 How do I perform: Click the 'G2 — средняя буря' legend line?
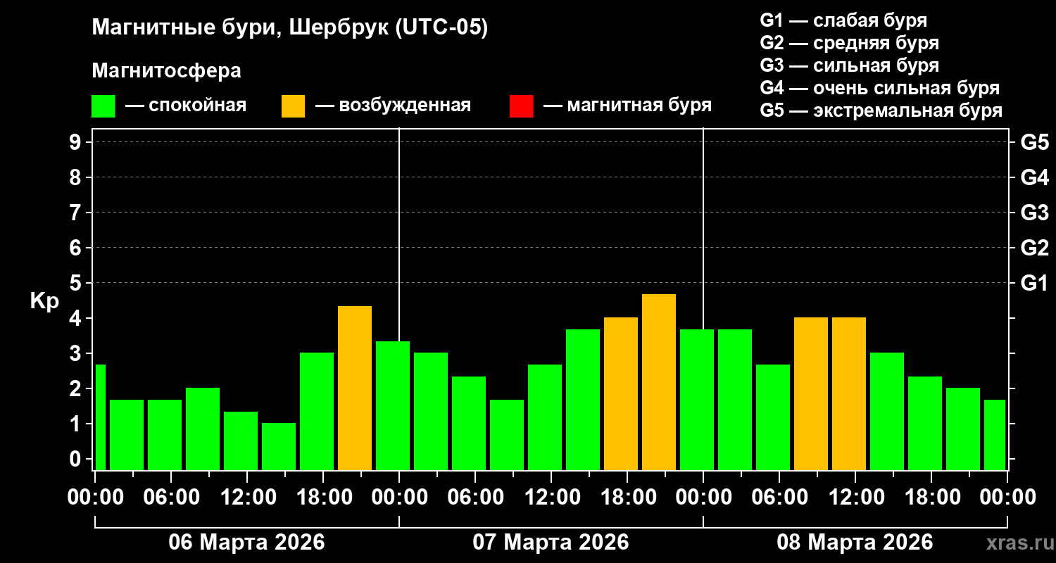pos(849,43)
